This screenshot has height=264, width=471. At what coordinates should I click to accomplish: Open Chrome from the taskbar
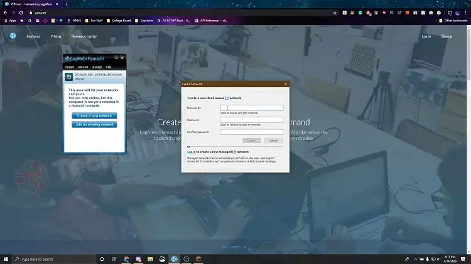click(x=126, y=259)
